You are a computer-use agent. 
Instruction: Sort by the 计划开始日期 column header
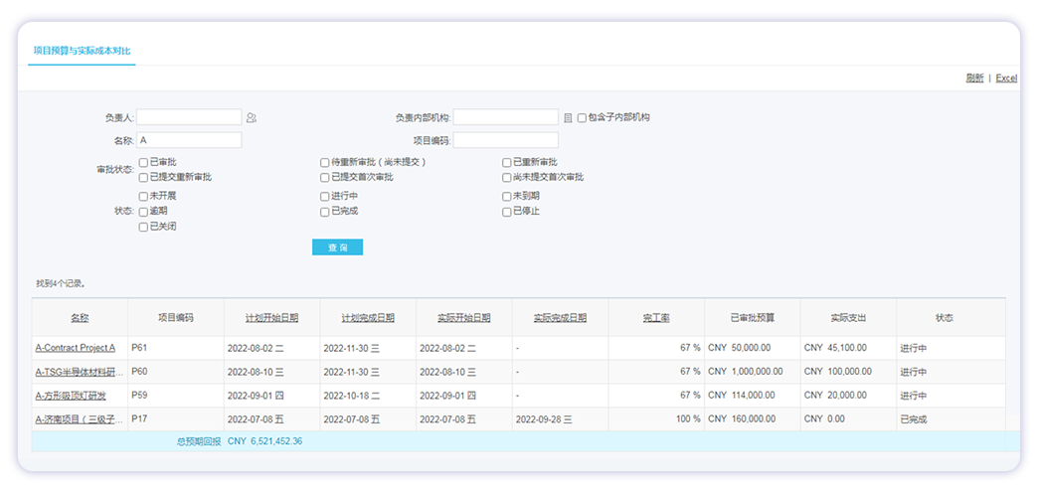(x=272, y=318)
